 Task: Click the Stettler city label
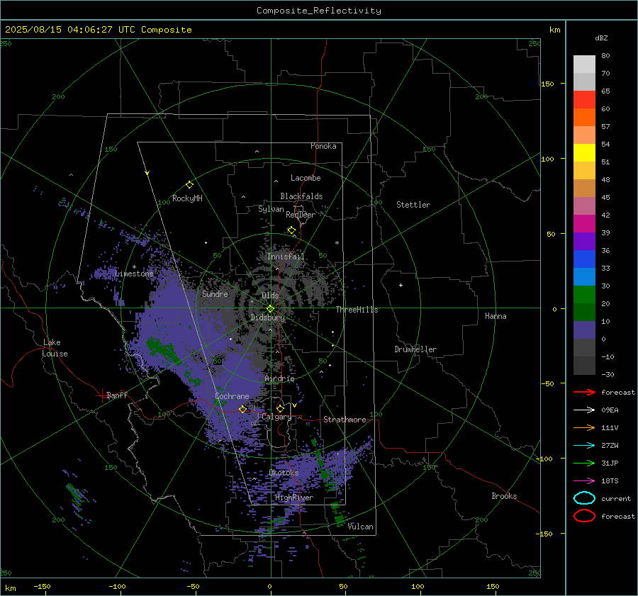pyautogui.click(x=413, y=205)
